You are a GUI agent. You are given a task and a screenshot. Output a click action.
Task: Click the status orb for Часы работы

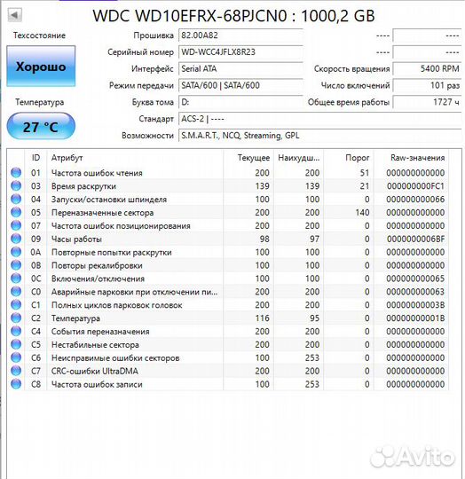click(x=16, y=239)
